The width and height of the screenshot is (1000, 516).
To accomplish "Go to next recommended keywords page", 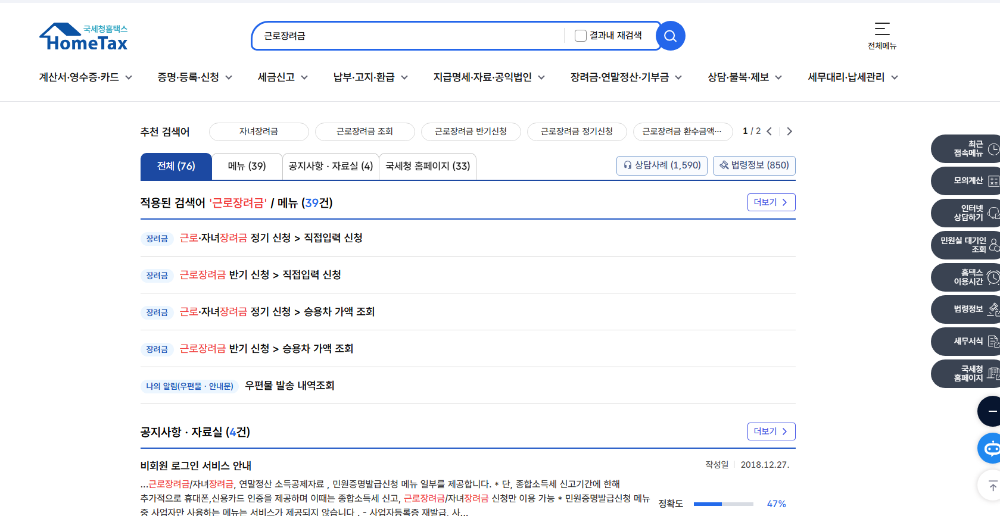I will [789, 132].
